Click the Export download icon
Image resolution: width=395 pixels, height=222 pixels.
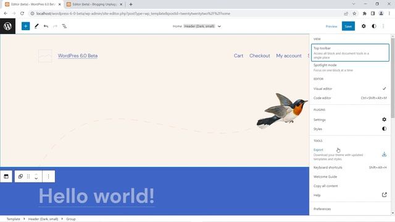[384, 154]
